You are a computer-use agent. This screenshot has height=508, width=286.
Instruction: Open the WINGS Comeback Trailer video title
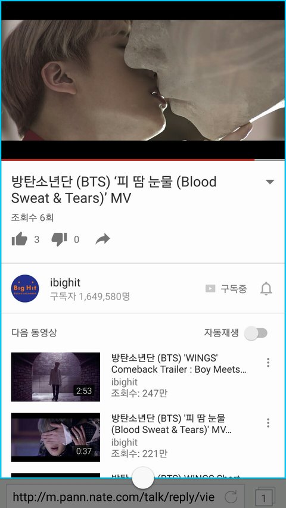tap(179, 363)
